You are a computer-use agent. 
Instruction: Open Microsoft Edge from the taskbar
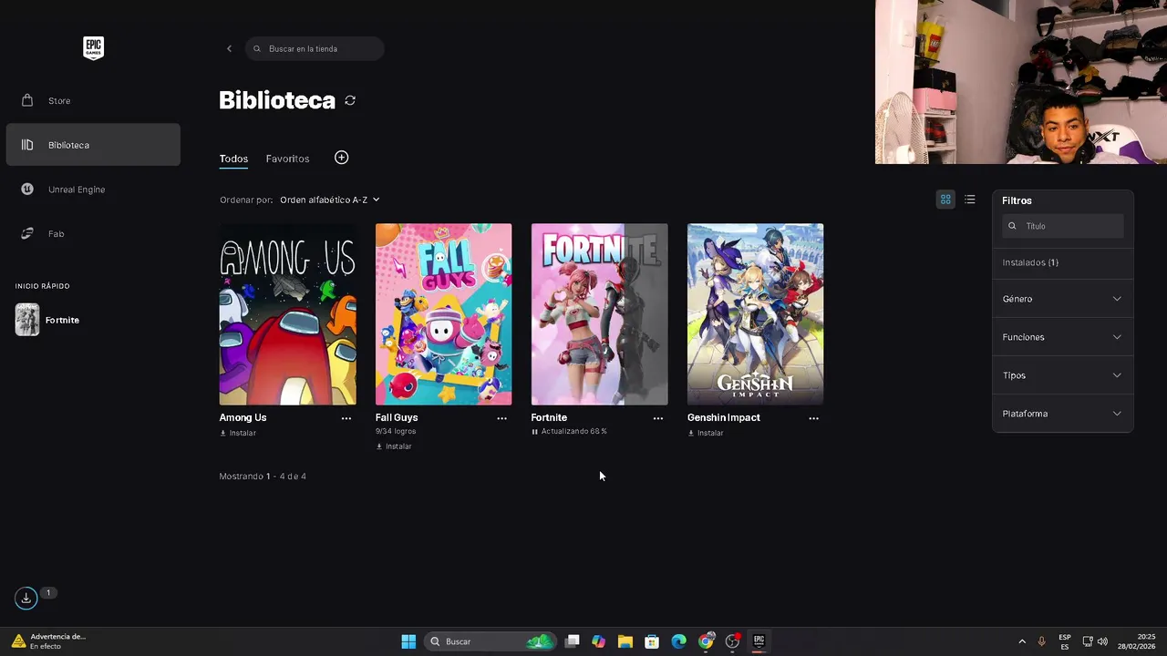coord(678,641)
